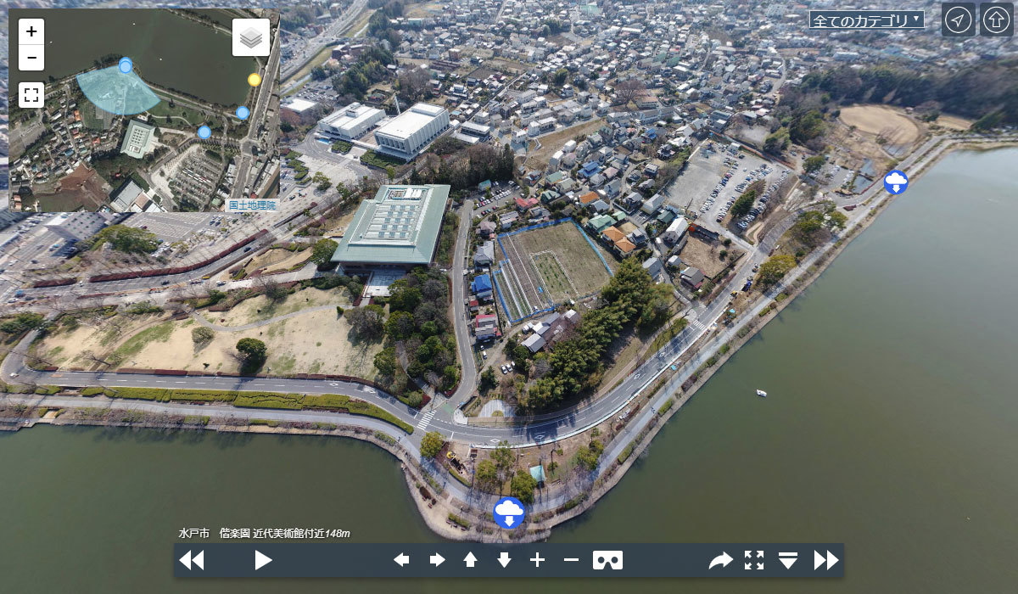The width and height of the screenshot is (1018, 594).
Task: Click the upward arrow icon at top right
Action: [997, 20]
